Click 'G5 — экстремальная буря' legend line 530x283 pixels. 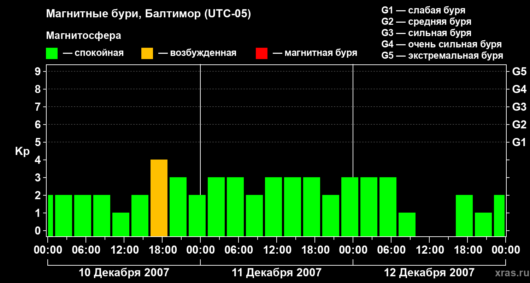(x=442, y=56)
